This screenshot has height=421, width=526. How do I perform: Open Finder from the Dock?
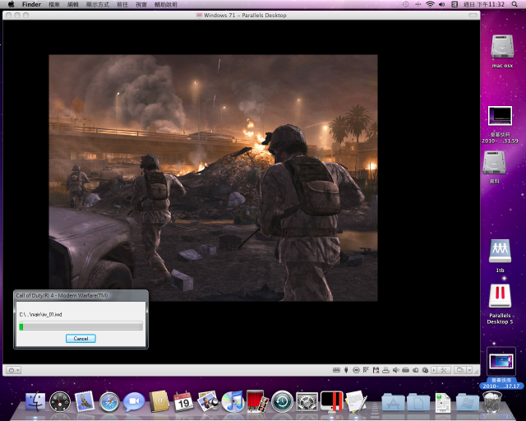35,401
